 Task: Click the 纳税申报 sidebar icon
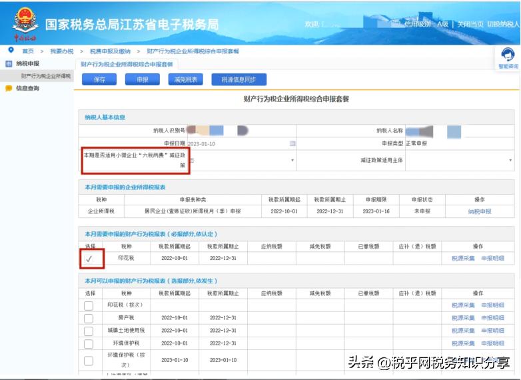pyautogui.click(x=9, y=63)
